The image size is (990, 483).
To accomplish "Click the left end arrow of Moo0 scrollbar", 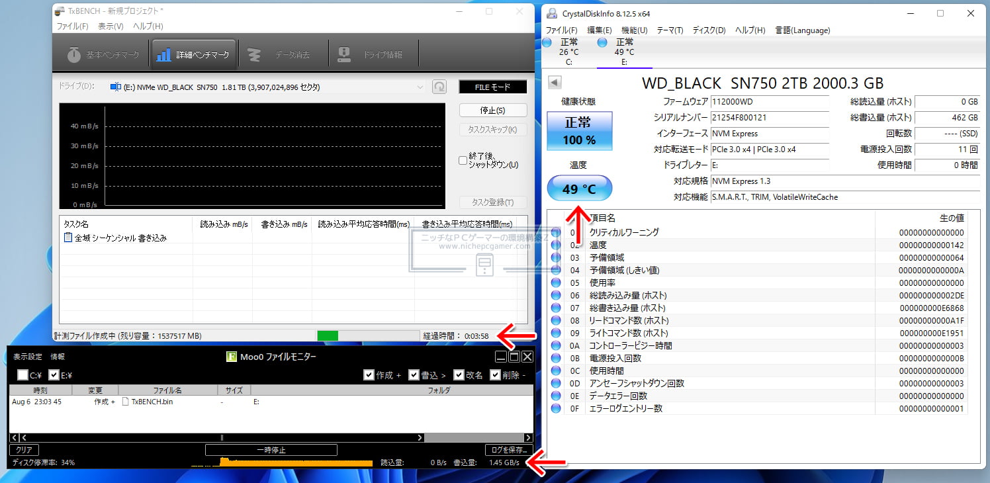I will 14,437.
